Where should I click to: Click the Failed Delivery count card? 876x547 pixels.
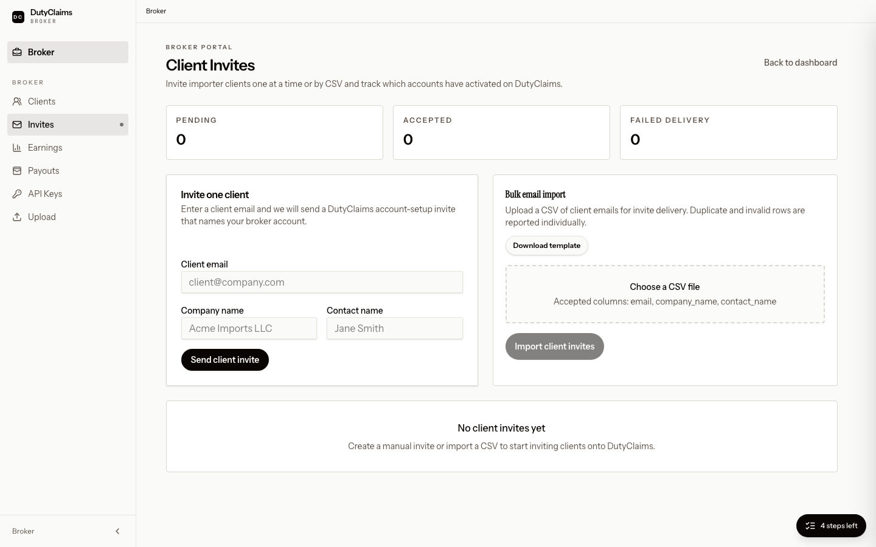coord(729,132)
